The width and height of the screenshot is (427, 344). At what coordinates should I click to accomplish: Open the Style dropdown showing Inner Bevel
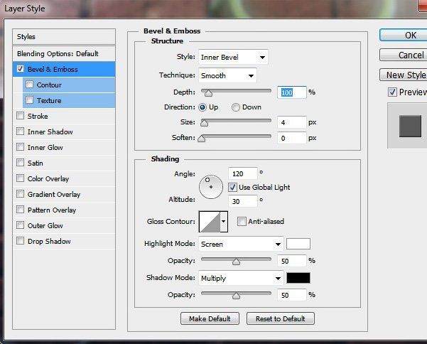coord(232,57)
